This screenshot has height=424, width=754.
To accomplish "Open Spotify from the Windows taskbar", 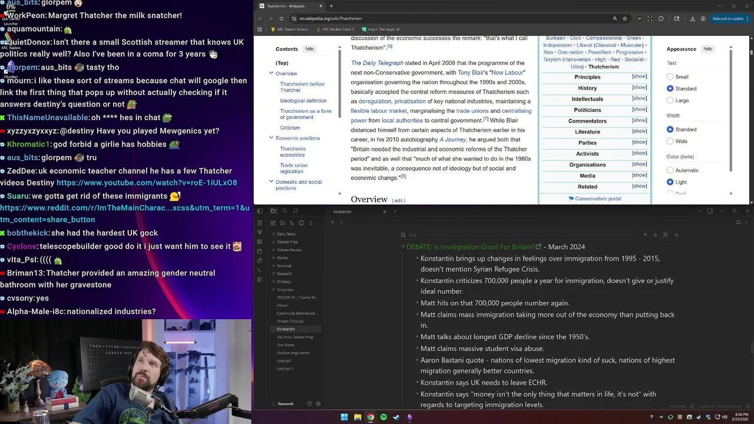I will point(383,417).
